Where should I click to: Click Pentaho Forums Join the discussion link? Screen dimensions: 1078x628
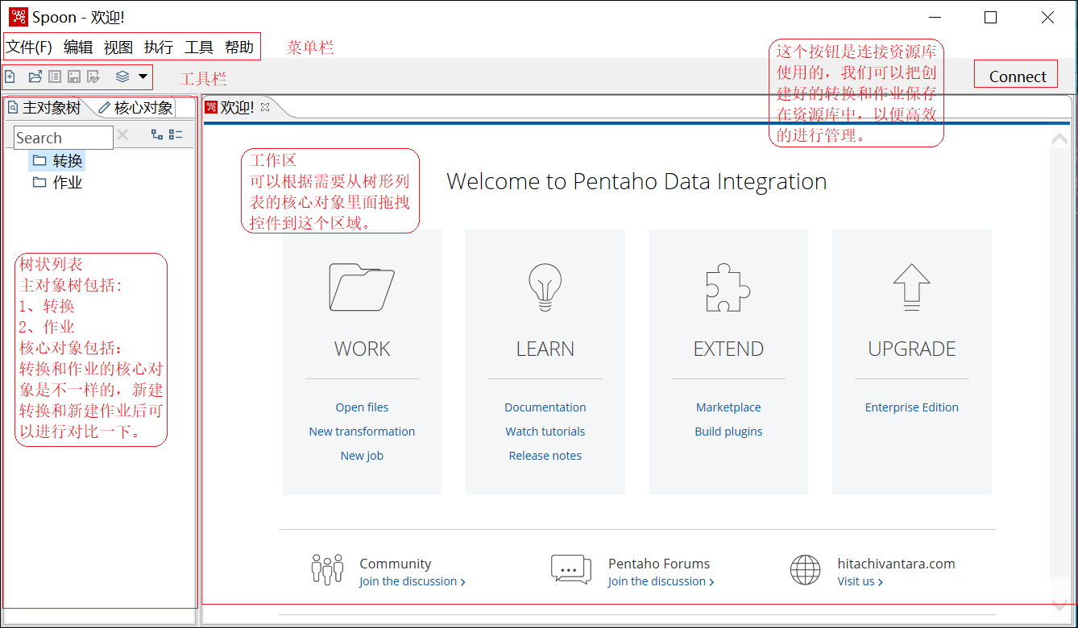[x=661, y=581]
